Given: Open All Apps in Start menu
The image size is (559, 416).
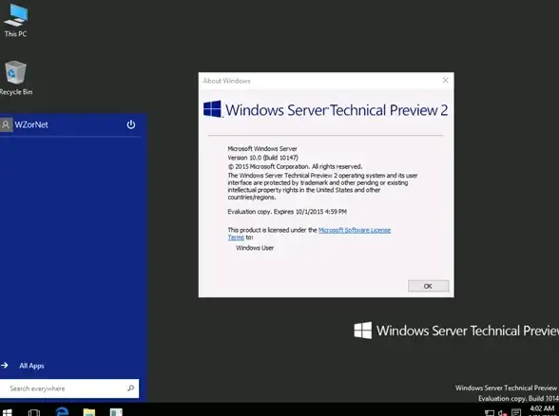Looking at the screenshot, I should [31, 366].
